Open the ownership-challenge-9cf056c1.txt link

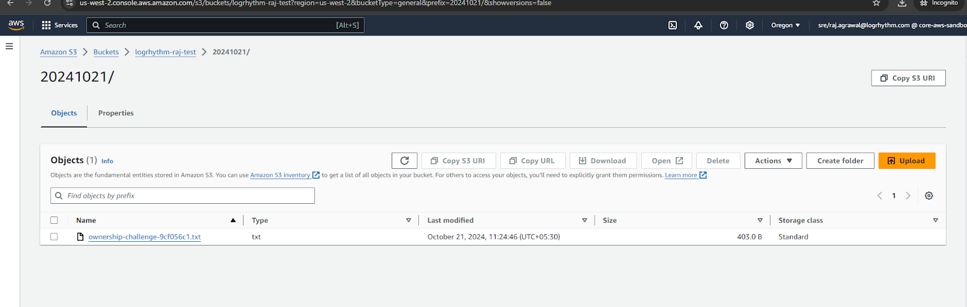[144, 237]
